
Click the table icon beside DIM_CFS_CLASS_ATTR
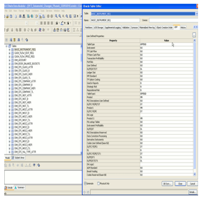12,67
